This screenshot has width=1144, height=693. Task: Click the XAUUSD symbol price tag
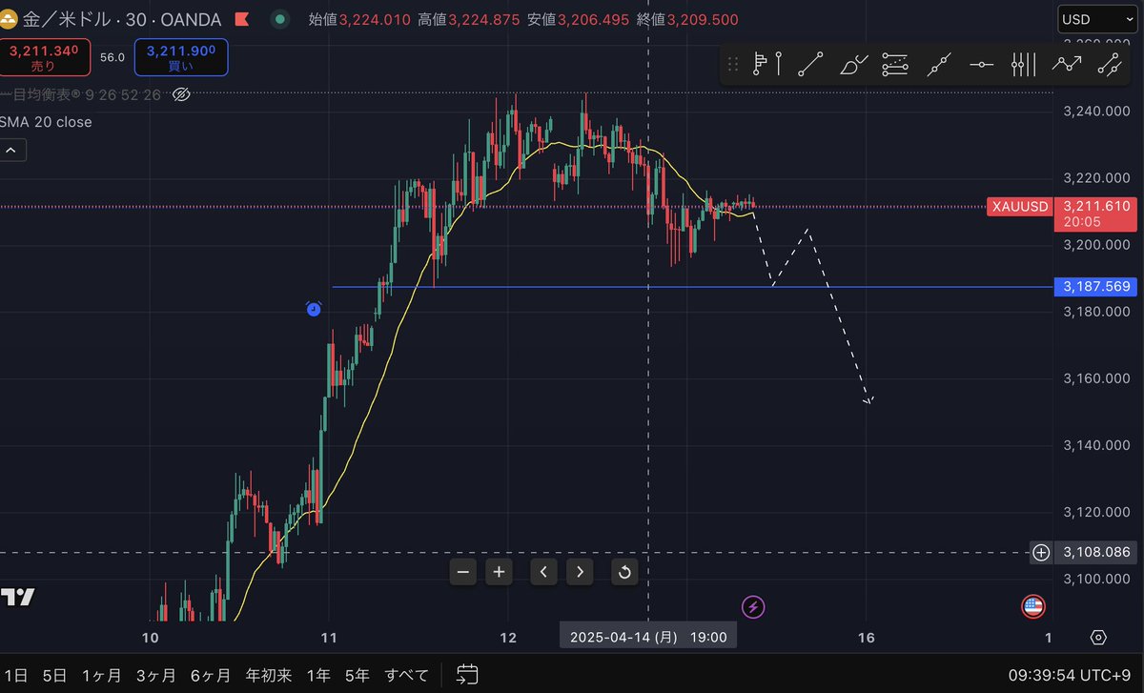coord(1020,207)
